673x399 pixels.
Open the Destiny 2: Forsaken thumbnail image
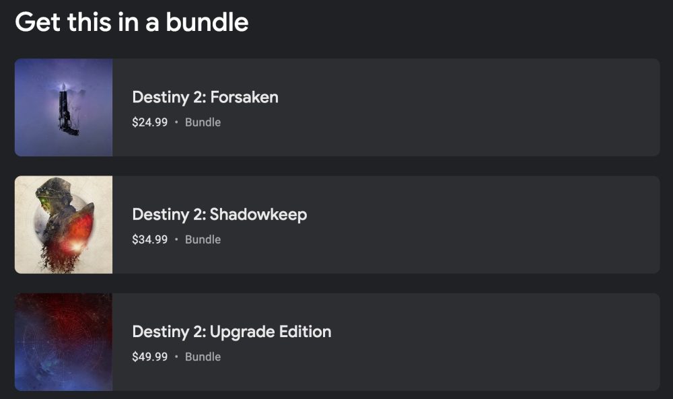click(x=63, y=108)
